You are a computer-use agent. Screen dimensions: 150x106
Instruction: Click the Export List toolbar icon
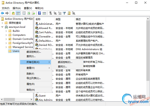click(x=33, y=13)
